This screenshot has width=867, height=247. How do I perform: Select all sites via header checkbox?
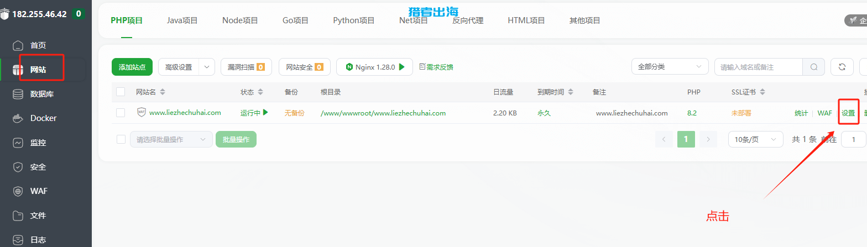tap(121, 92)
